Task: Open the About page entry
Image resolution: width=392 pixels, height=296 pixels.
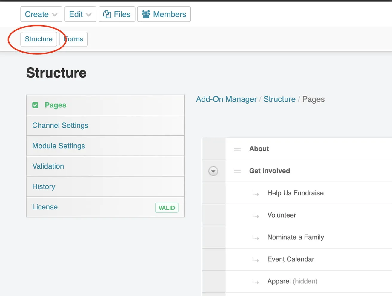Action: click(x=259, y=149)
